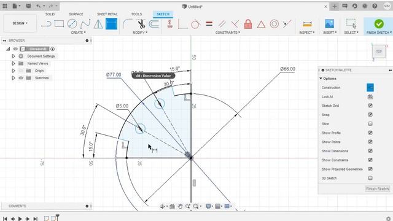Click the Orbit navigation tool

click(x=162, y=206)
